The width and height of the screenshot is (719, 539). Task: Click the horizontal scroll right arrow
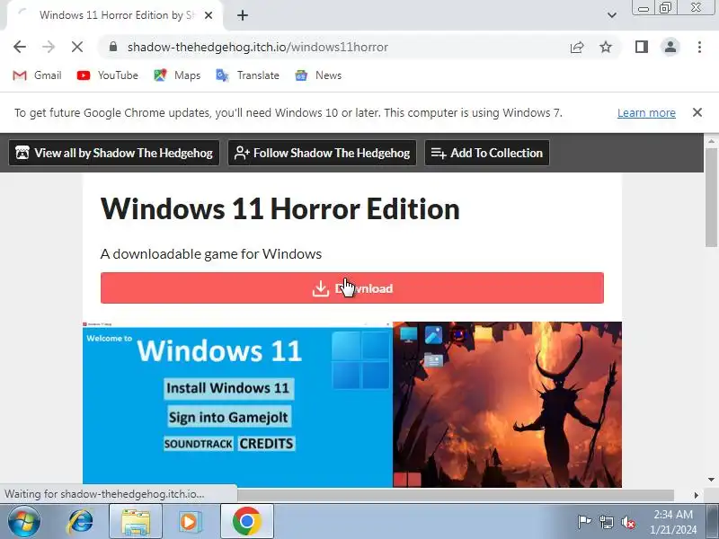(696, 495)
